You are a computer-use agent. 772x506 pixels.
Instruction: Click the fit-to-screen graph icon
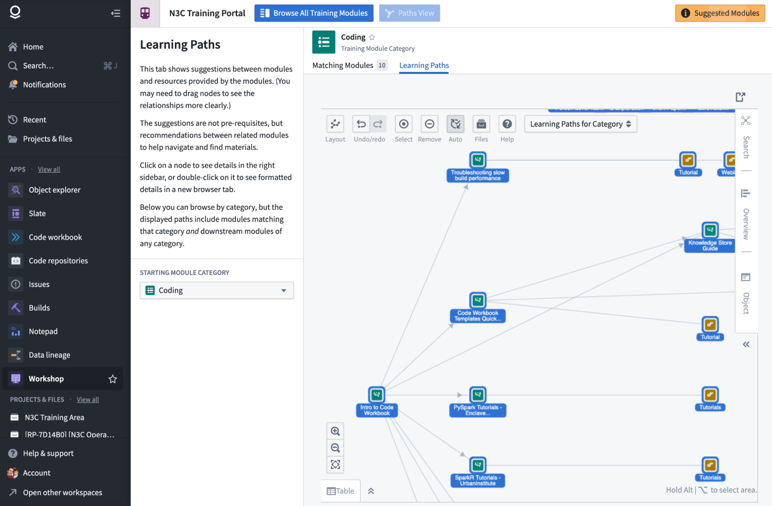point(335,464)
